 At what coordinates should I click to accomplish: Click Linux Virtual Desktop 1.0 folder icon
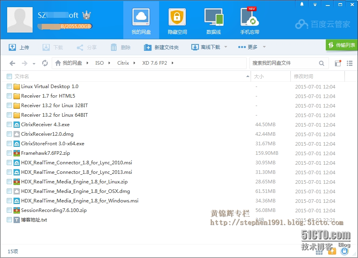click(x=16, y=87)
